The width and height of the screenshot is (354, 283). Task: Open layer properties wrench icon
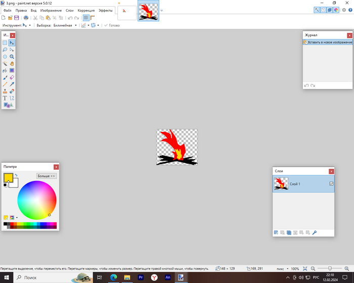click(314, 232)
